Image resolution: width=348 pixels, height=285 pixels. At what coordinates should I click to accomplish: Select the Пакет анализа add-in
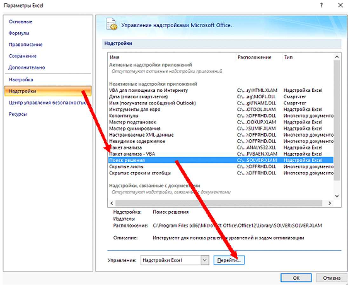(221, 148)
